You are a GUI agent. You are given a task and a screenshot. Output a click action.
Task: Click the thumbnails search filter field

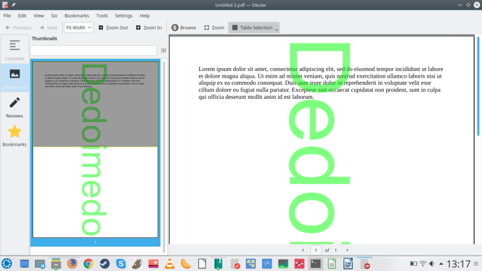click(93, 51)
